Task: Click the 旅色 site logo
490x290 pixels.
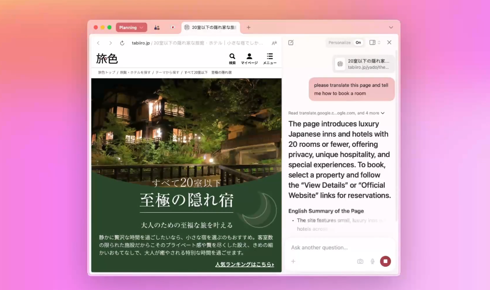Action: 107,59
